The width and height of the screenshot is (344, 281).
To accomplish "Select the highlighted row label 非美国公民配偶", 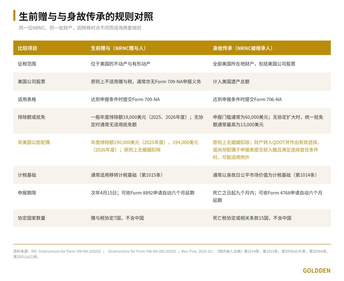I will (34, 142).
